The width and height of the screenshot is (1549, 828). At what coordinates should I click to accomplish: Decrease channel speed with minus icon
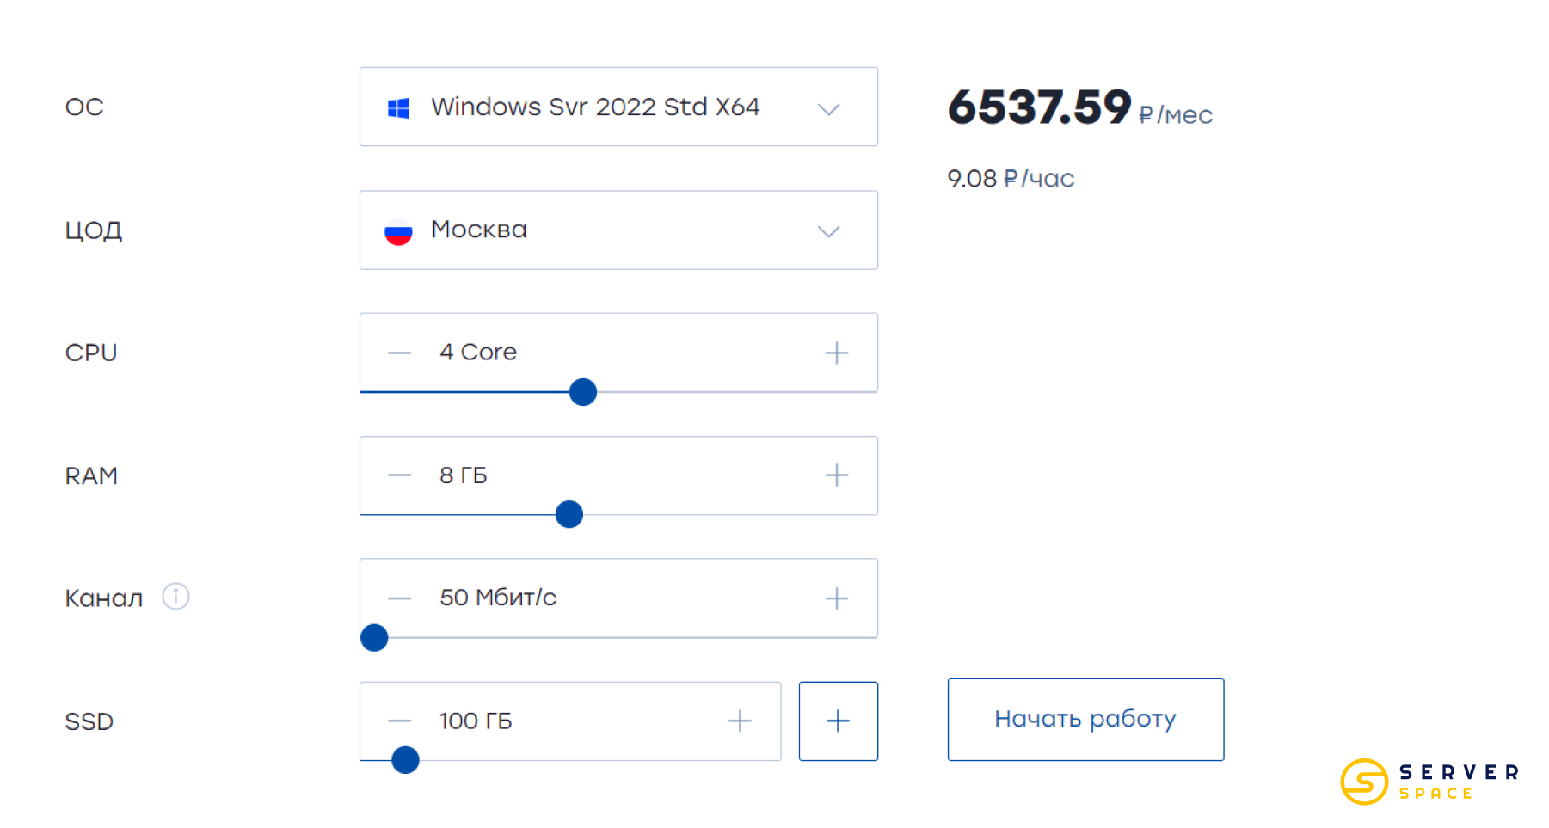[399, 598]
